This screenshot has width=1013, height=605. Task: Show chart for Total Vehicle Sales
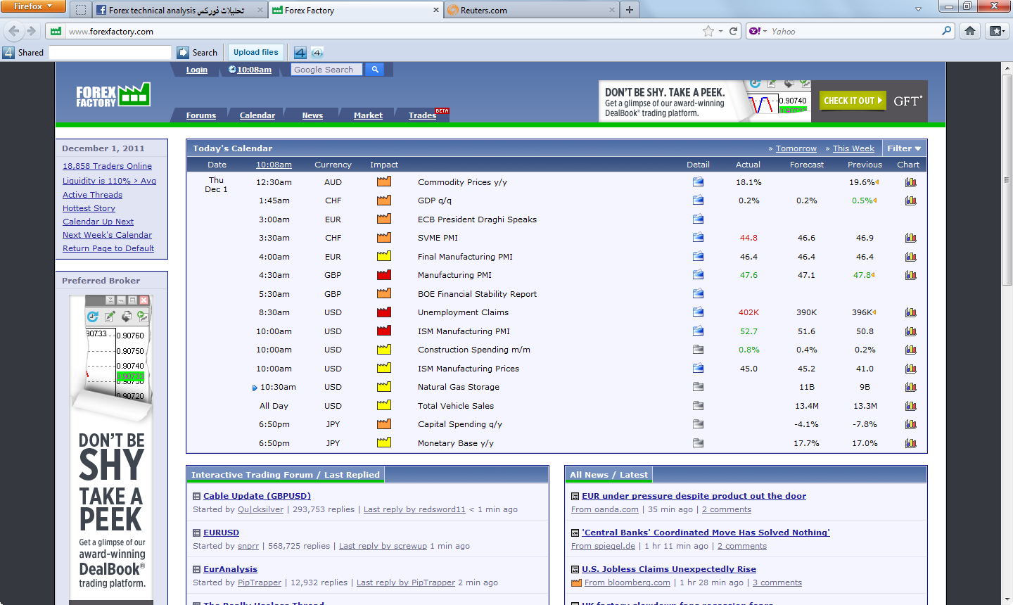pos(910,406)
